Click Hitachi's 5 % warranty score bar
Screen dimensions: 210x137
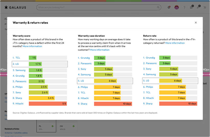pos(48,104)
